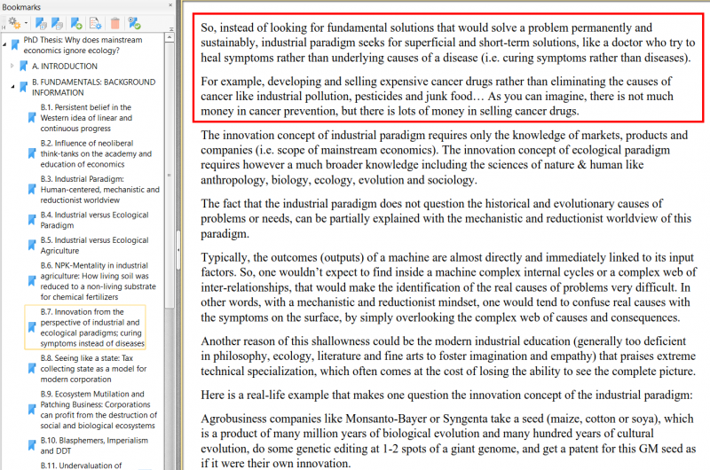
Task: Click the bookmark icon of B. FUNDAMENTALS
Action: click(24, 87)
